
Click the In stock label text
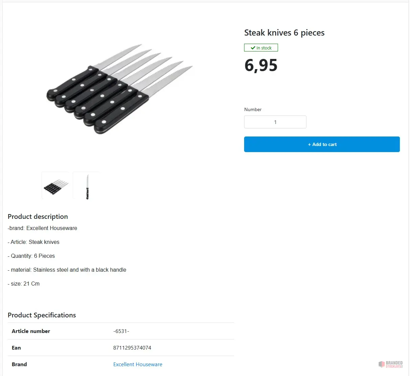264,48
